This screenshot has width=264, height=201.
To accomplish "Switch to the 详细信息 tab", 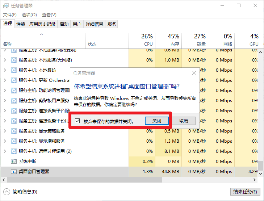I will point(95,24).
